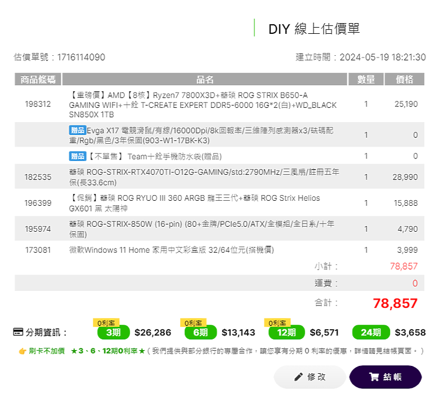Click the price 4,790

407,229
